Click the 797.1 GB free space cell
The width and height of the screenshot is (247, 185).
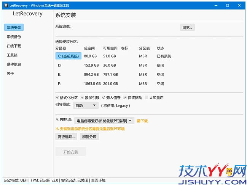coord(111,74)
